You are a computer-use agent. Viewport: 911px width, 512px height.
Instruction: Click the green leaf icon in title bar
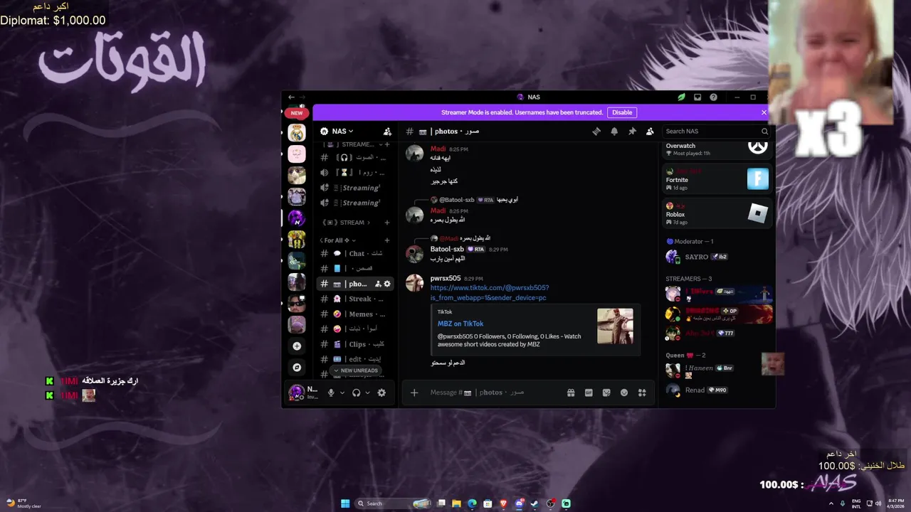tap(681, 97)
